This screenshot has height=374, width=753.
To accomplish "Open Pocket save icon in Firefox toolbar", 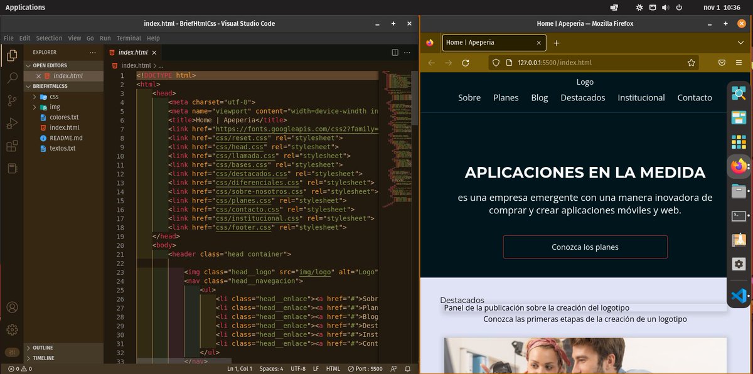I will [722, 63].
